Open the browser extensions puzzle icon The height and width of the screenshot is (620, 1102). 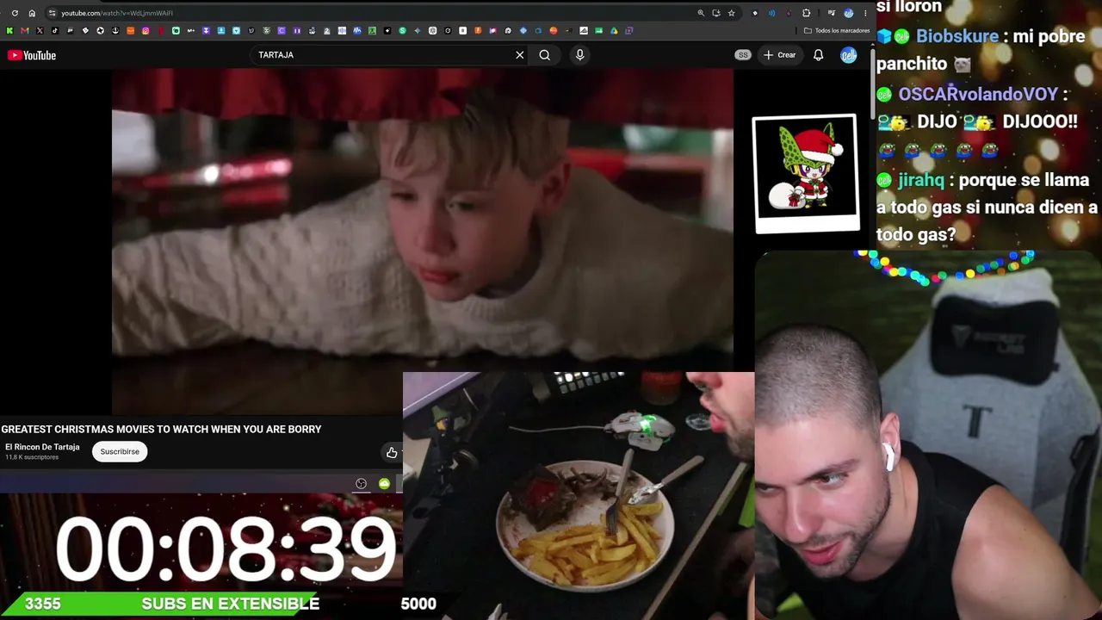tap(807, 13)
